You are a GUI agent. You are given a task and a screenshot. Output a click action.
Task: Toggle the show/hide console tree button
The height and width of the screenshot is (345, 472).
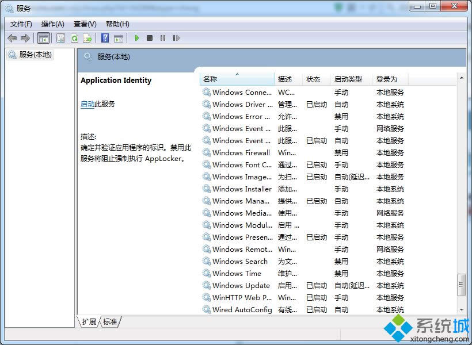[43, 38]
